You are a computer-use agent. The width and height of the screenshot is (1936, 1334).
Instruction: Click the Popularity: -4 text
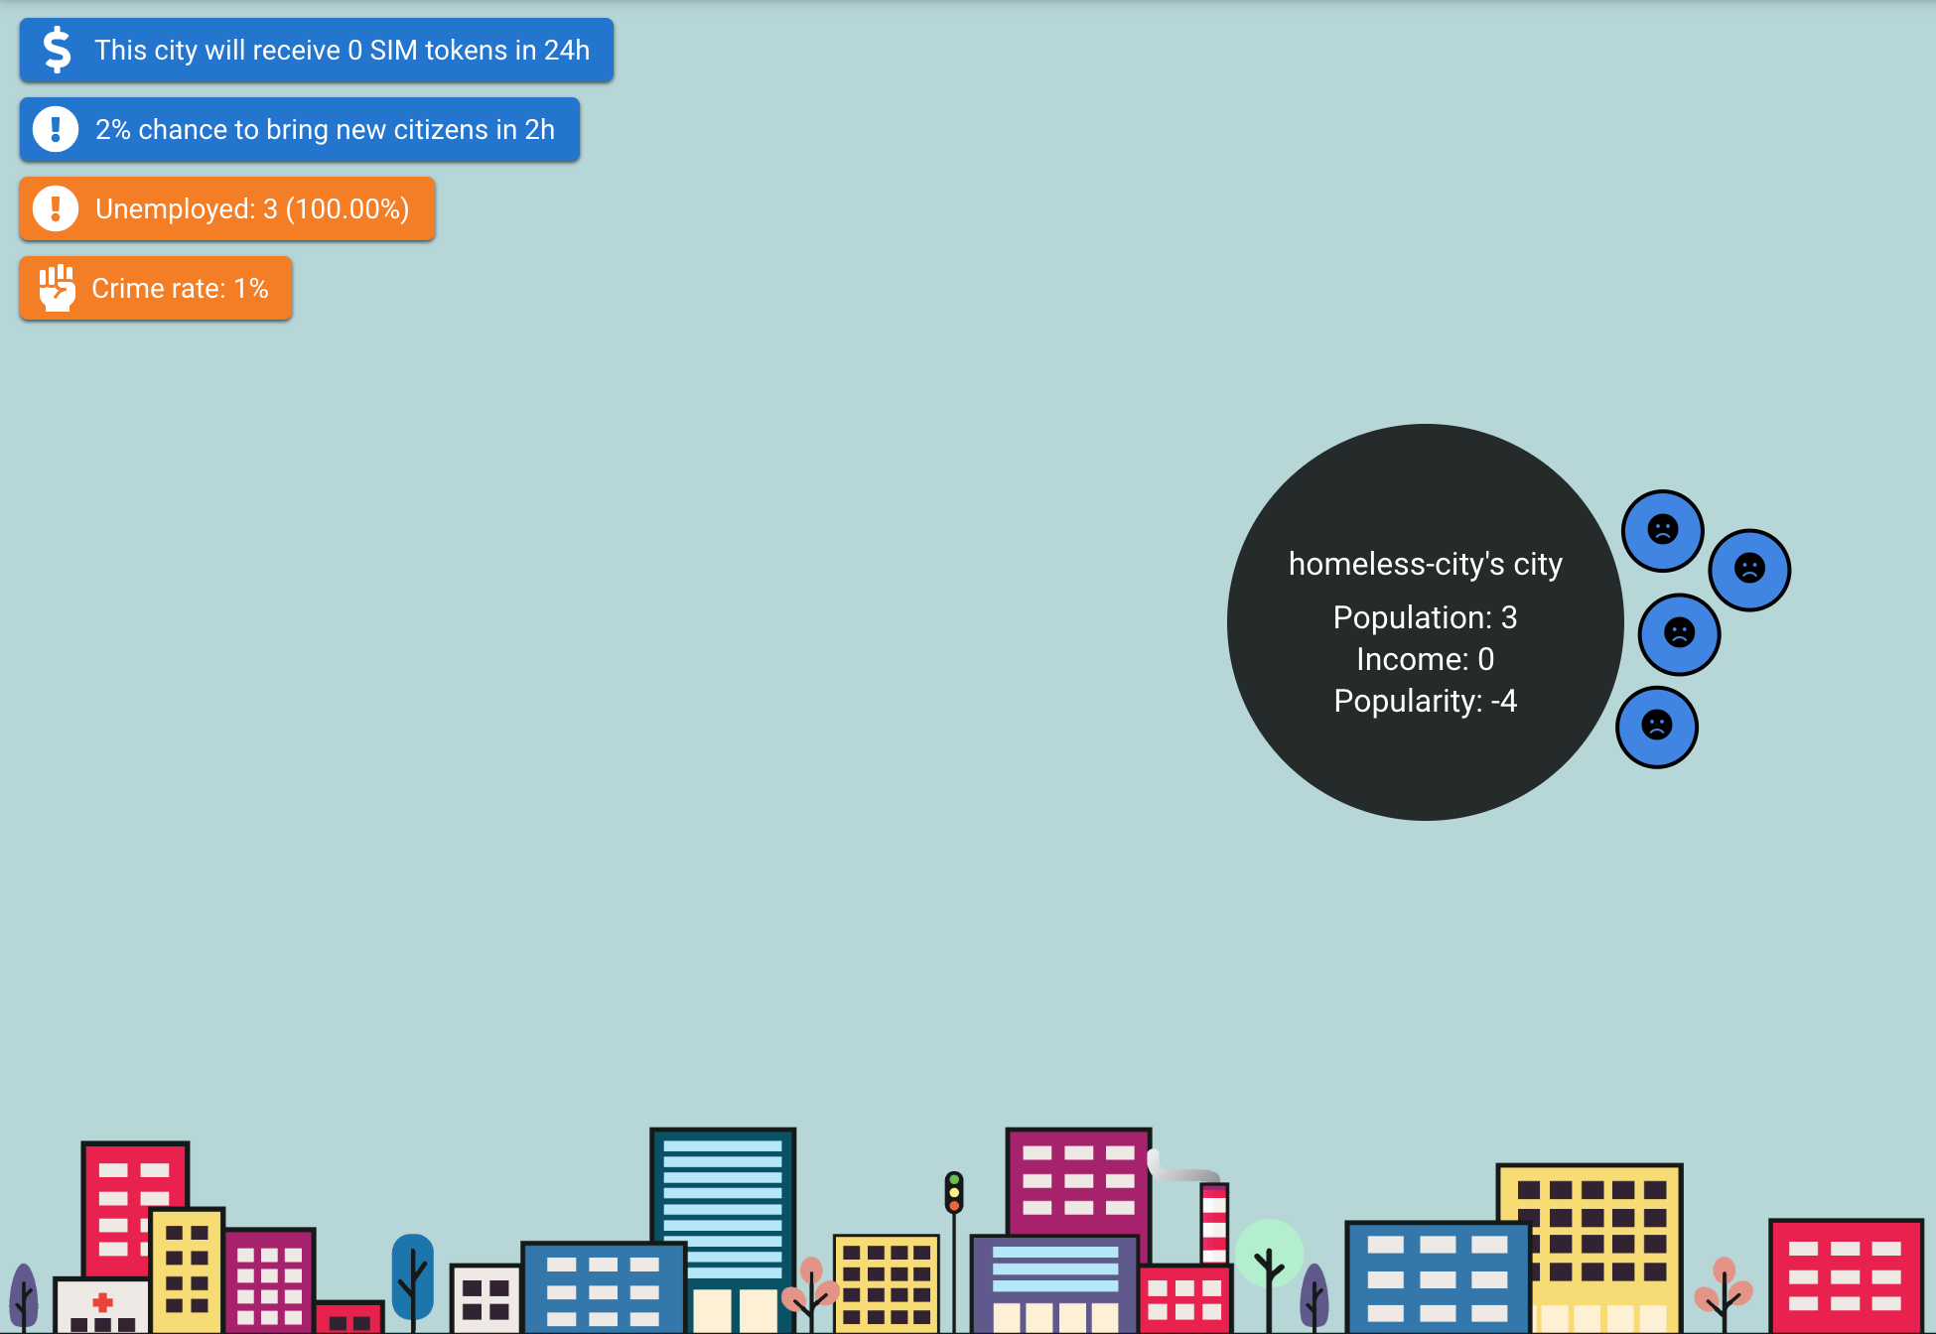(x=1425, y=701)
